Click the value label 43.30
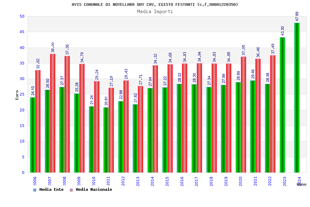Viewport: 310px width, 207px height. pyautogui.click(x=282, y=31)
